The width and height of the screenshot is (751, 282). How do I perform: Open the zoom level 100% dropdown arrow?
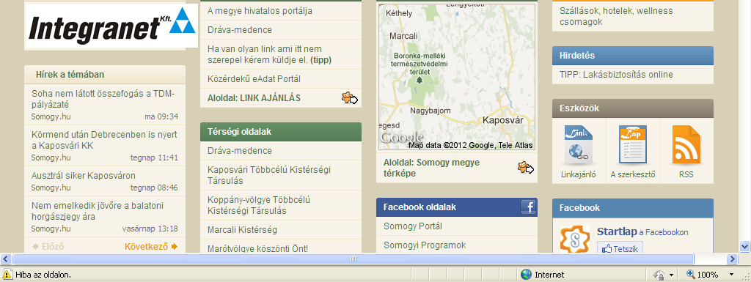pos(731,275)
